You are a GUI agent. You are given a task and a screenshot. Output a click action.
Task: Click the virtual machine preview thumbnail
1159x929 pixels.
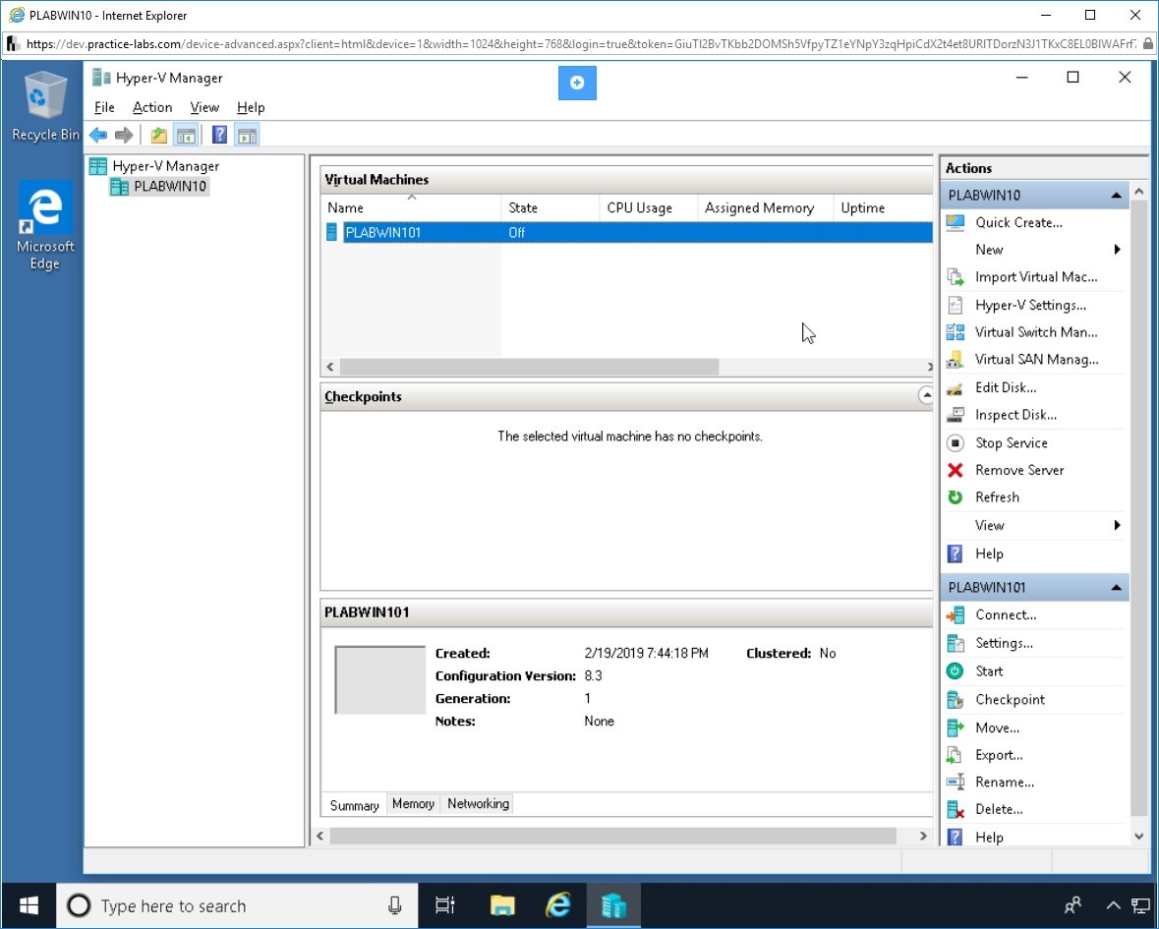[x=379, y=680]
